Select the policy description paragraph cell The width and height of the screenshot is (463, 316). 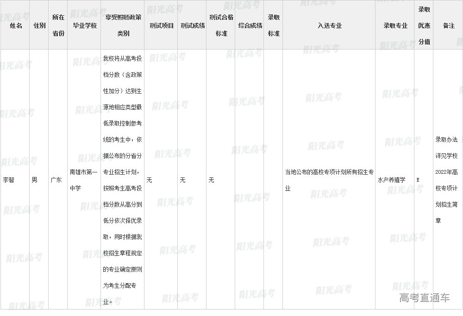(123, 180)
